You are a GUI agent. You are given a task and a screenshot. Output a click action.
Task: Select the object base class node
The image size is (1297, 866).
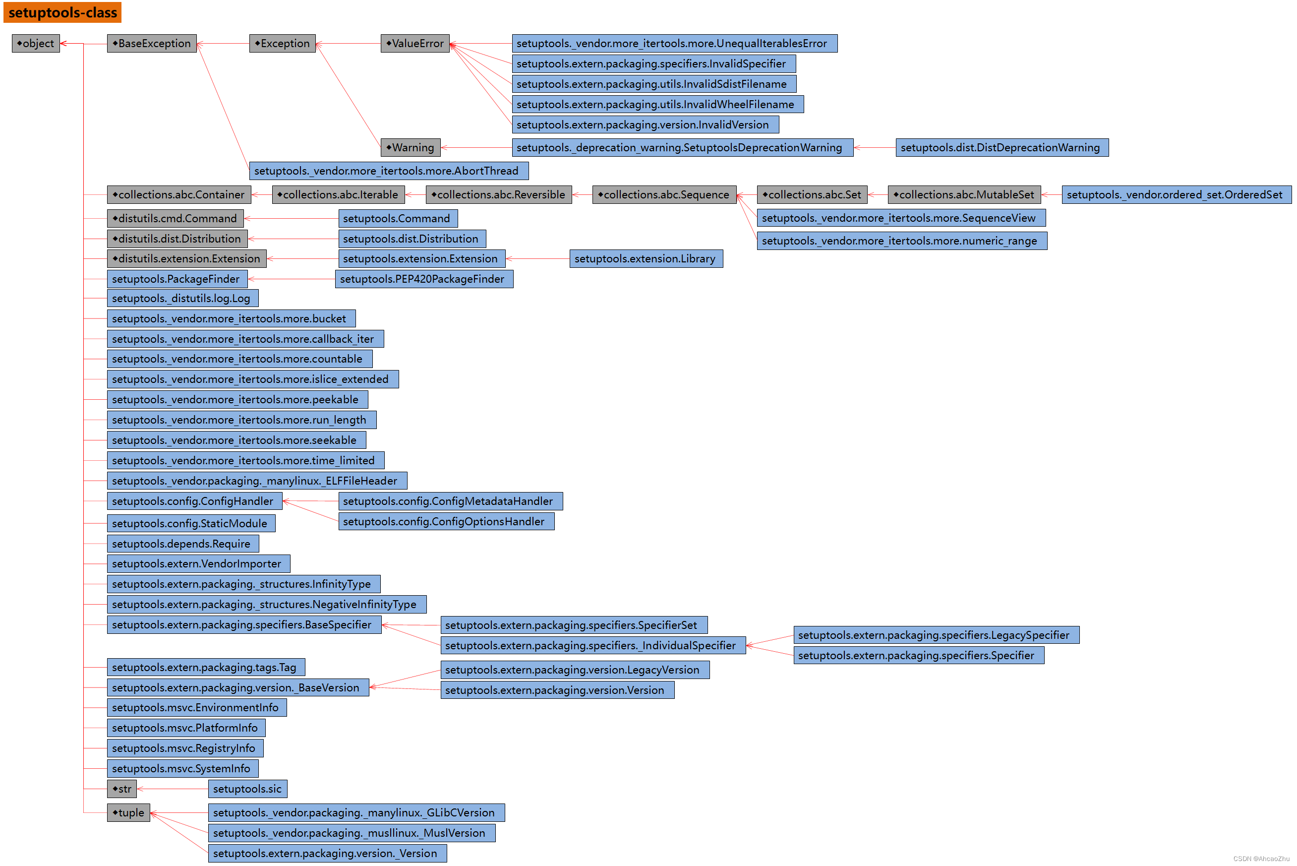coord(35,42)
